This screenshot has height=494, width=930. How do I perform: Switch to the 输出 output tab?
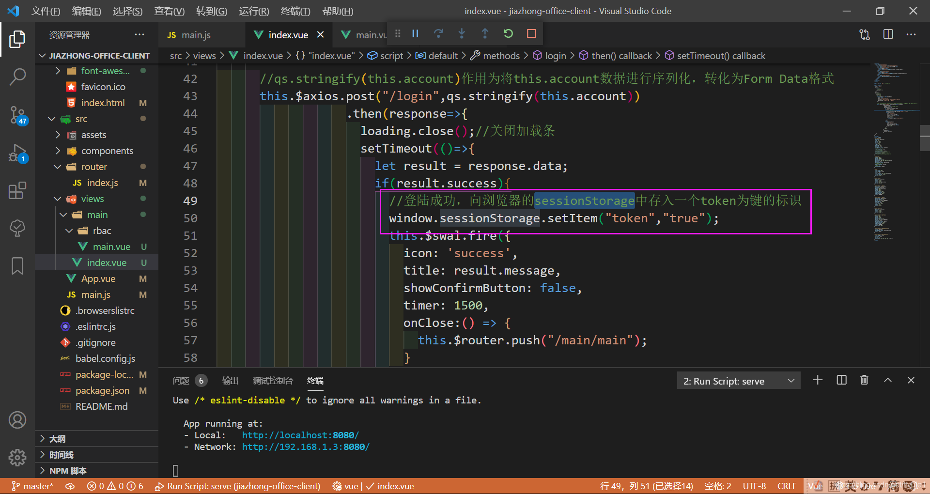230,381
